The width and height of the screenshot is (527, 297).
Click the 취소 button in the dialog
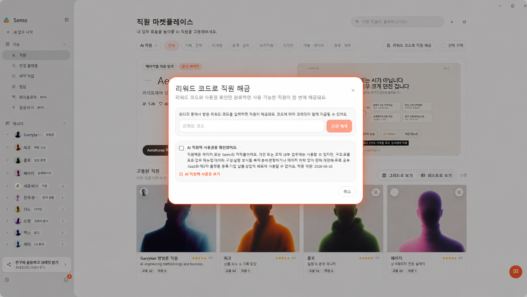[x=347, y=192]
